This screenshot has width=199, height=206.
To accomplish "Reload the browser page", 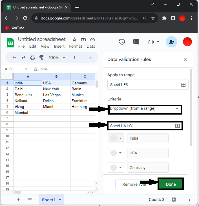I will coord(25,18).
